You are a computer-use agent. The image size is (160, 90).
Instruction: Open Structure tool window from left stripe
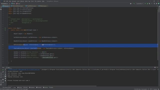pyautogui.click(x=1, y=75)
